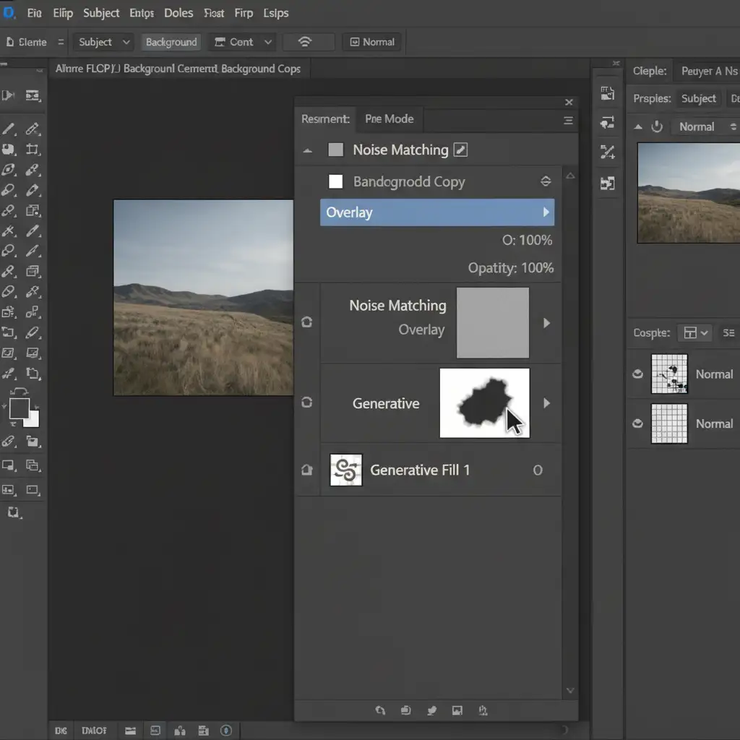Click the first icon in the right vertical strip

608,93
